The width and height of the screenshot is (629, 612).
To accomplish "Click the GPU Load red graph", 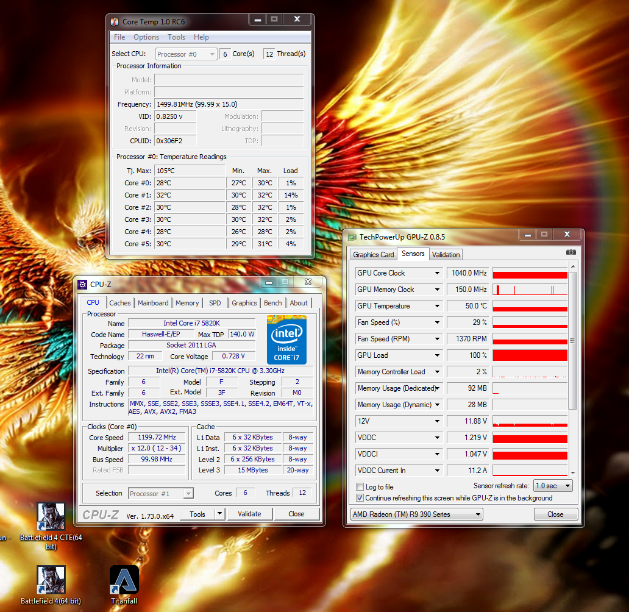I will [530, 355].
